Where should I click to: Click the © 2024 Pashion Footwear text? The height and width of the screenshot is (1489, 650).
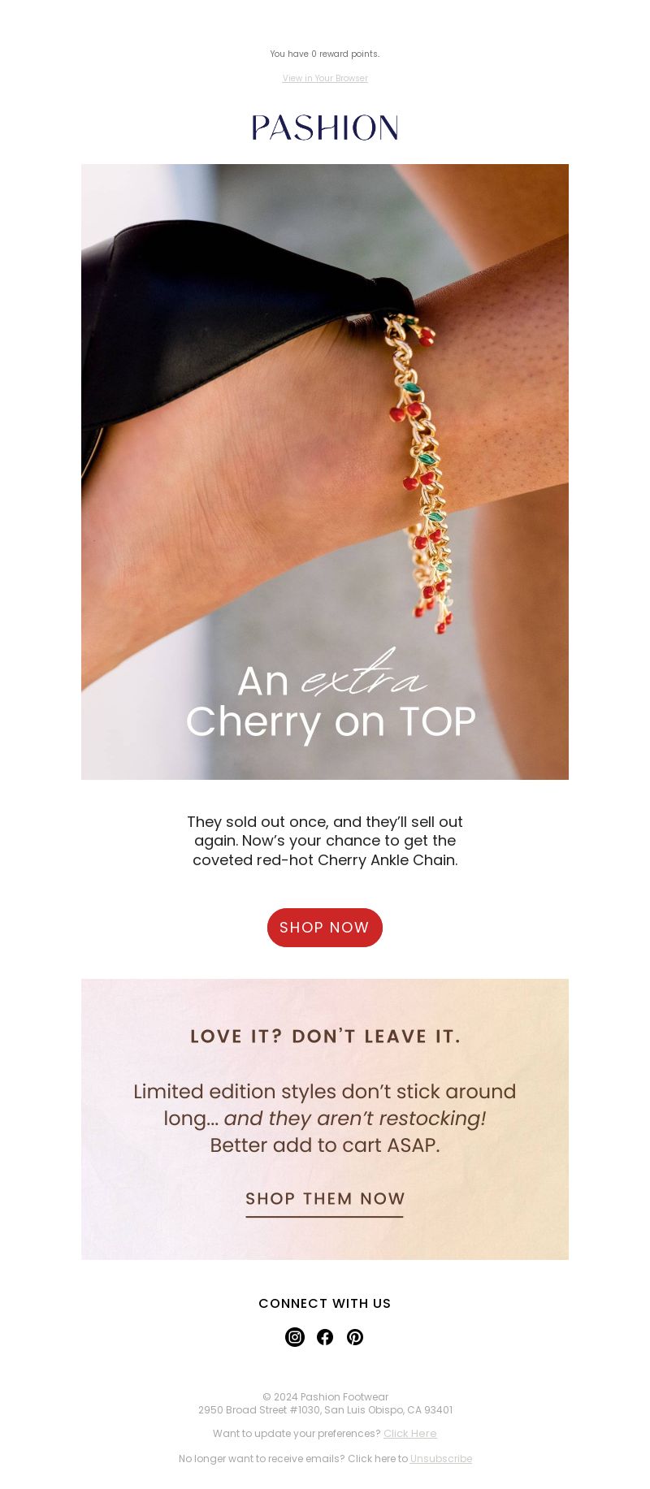pos(325,1397)
